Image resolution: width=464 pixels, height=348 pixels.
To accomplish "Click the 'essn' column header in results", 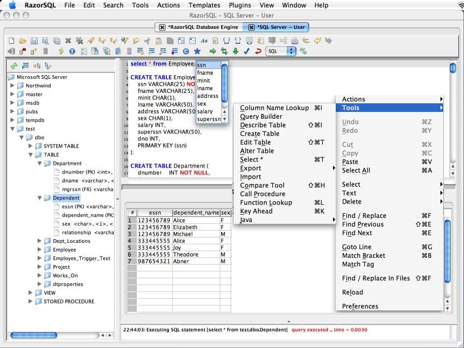I will coord(155,213).
